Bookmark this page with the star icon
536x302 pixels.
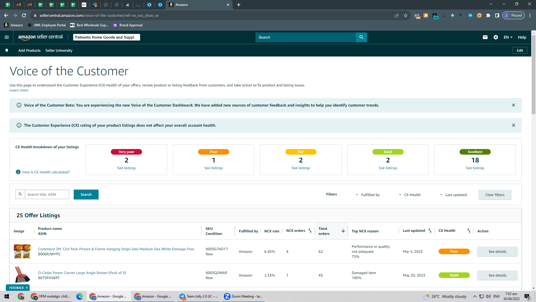(406, 15)
